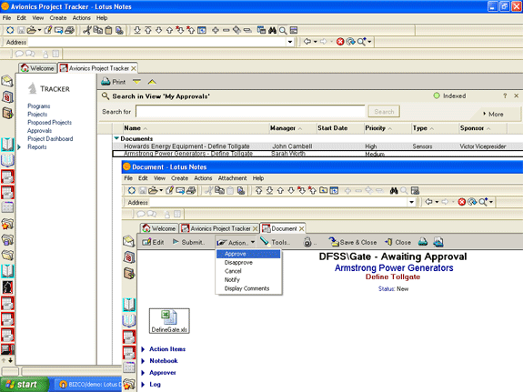Click the Search for input field

click(x=250, y=112)
